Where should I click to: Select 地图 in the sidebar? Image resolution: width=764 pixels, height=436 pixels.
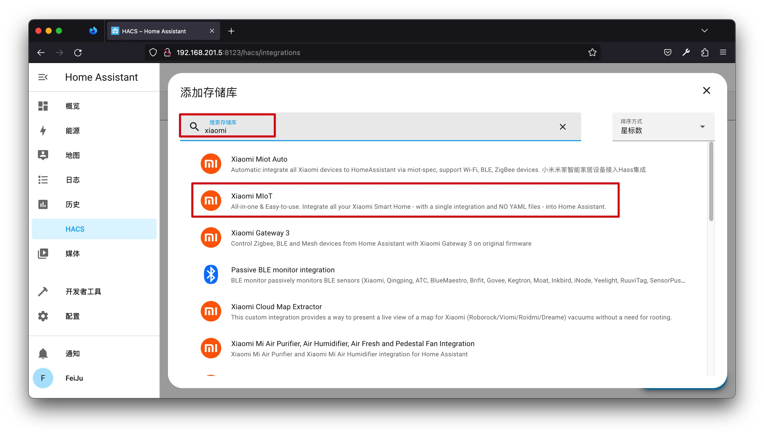tap(94, 155)
